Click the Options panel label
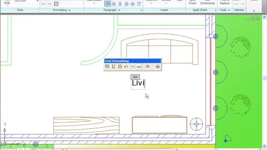Screen dimensions: 267x150 point(239,10)
